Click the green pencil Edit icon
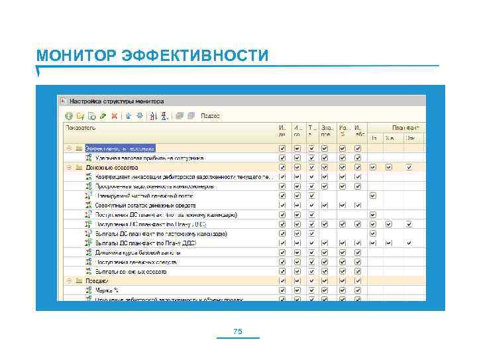The image size is (477, 358). click(103, 116)
